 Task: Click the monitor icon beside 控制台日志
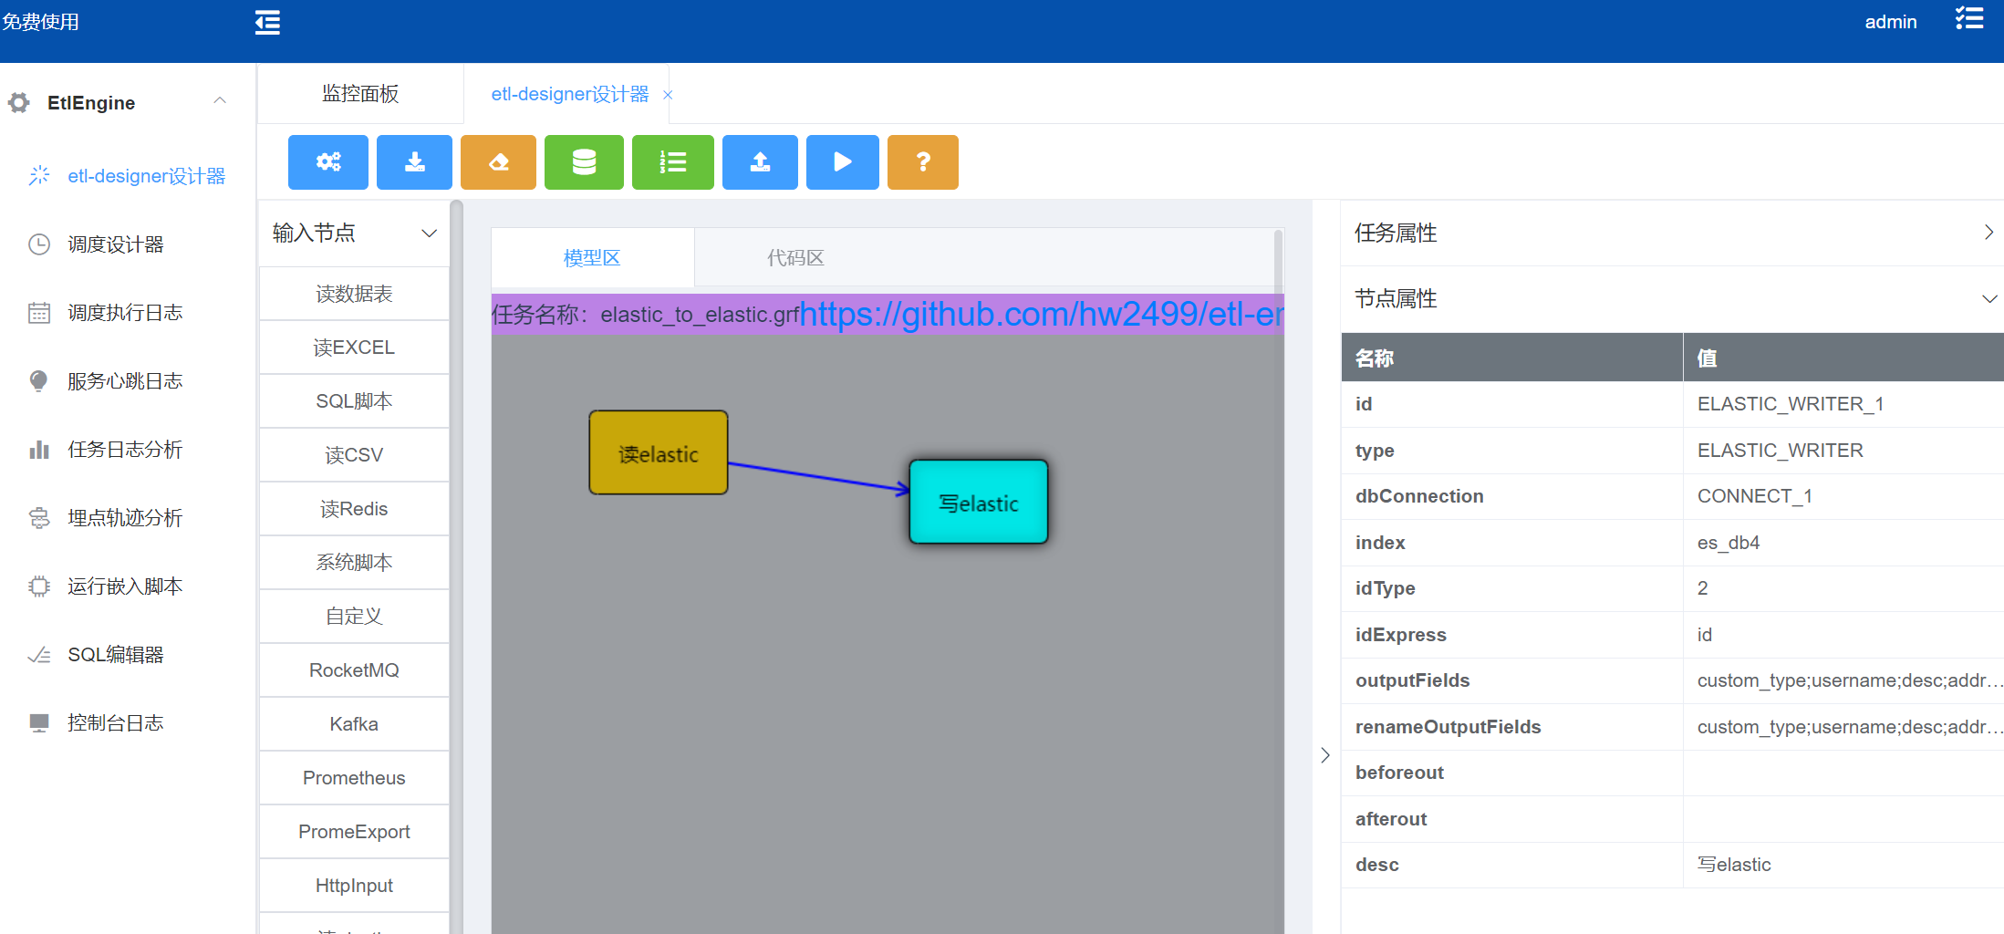[39, 723]
